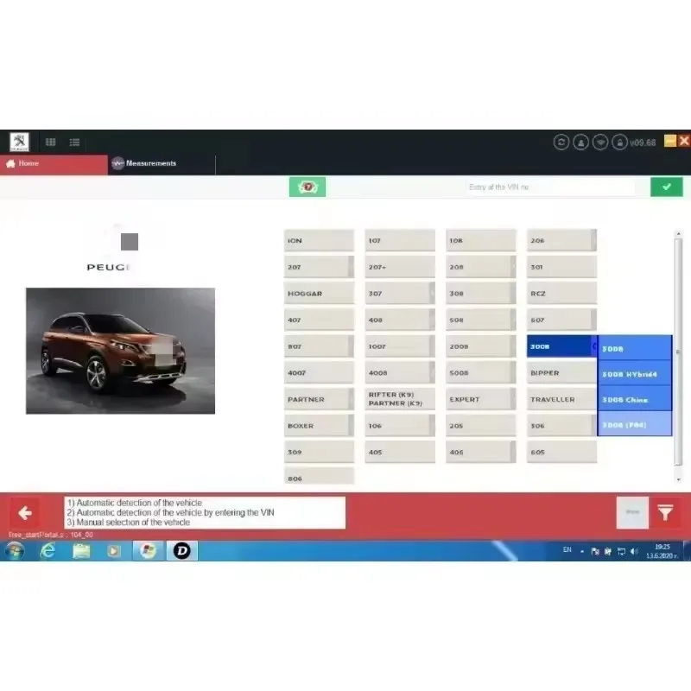This screenshot has height=691, width=691.
Task: Open the list view icon
Action: point(73,142)
